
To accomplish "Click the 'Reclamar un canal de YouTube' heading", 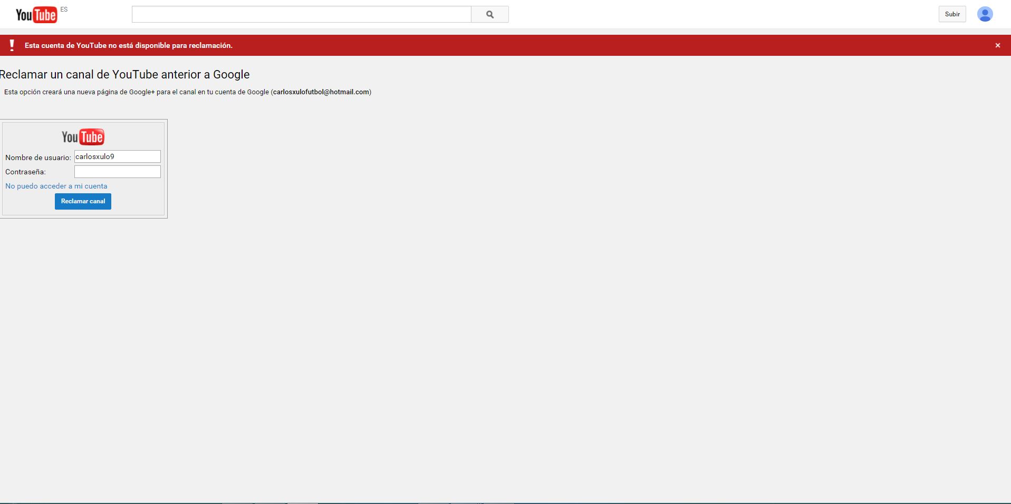I will coord(124,75).
